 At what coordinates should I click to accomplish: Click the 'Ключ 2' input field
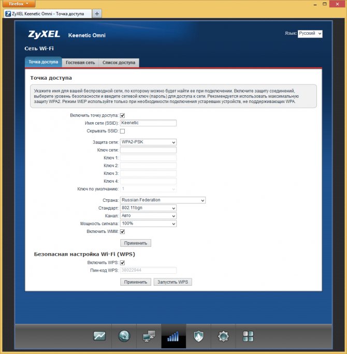(148, 166)
